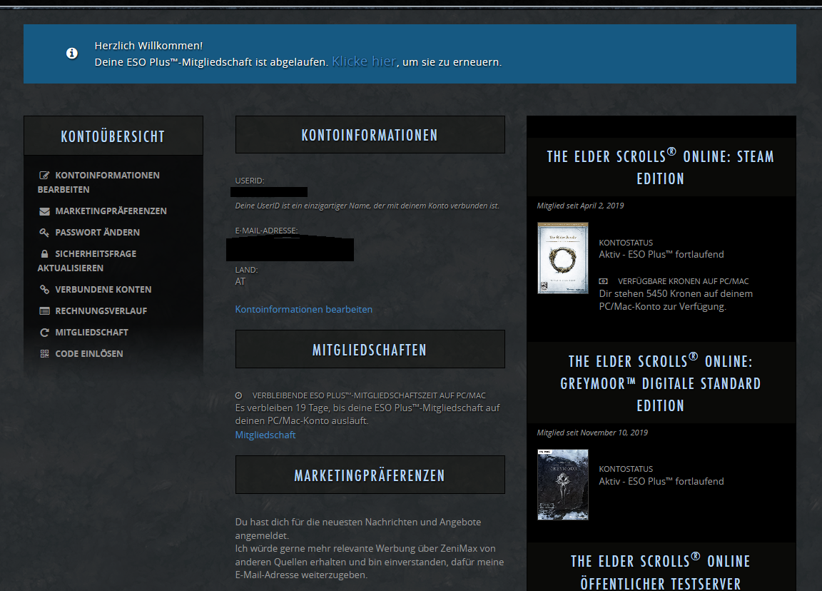The image size is (822, 591).
Task: Click the 'Klicke hier' renewal link
Action: click(x=364, y=61)
